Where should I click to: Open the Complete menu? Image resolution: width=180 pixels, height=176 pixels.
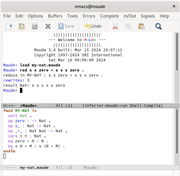tap(109, 16)
